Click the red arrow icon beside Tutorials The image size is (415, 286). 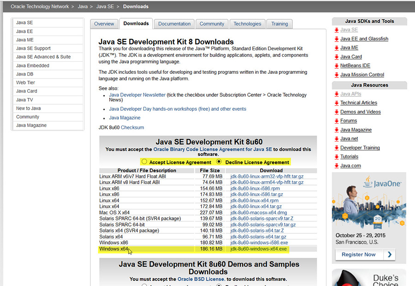tap(337, 157)
